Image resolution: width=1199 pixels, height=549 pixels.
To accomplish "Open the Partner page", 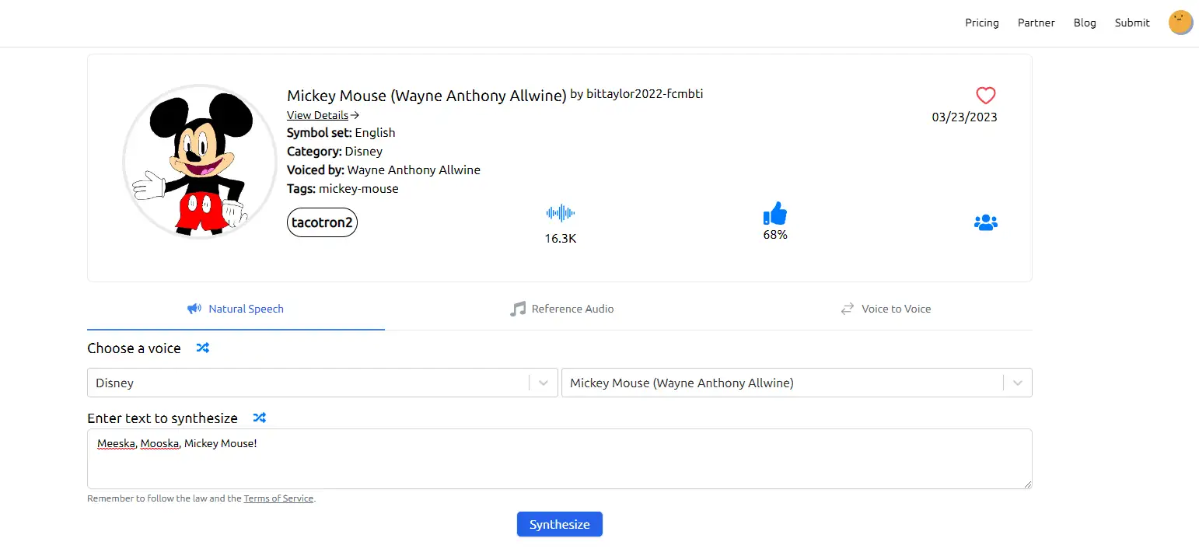I will 1036,23.
